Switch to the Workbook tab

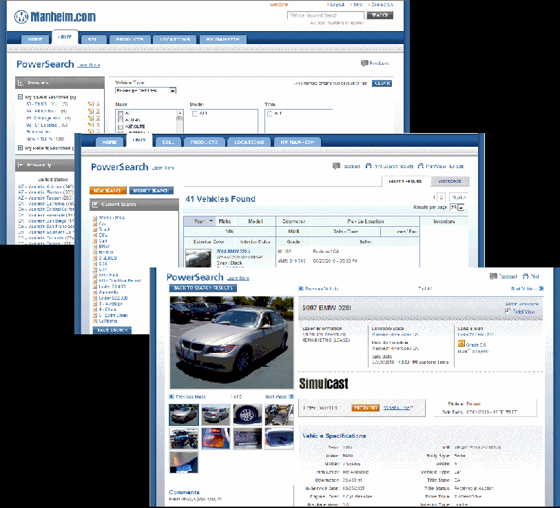[x=450, y=181]
